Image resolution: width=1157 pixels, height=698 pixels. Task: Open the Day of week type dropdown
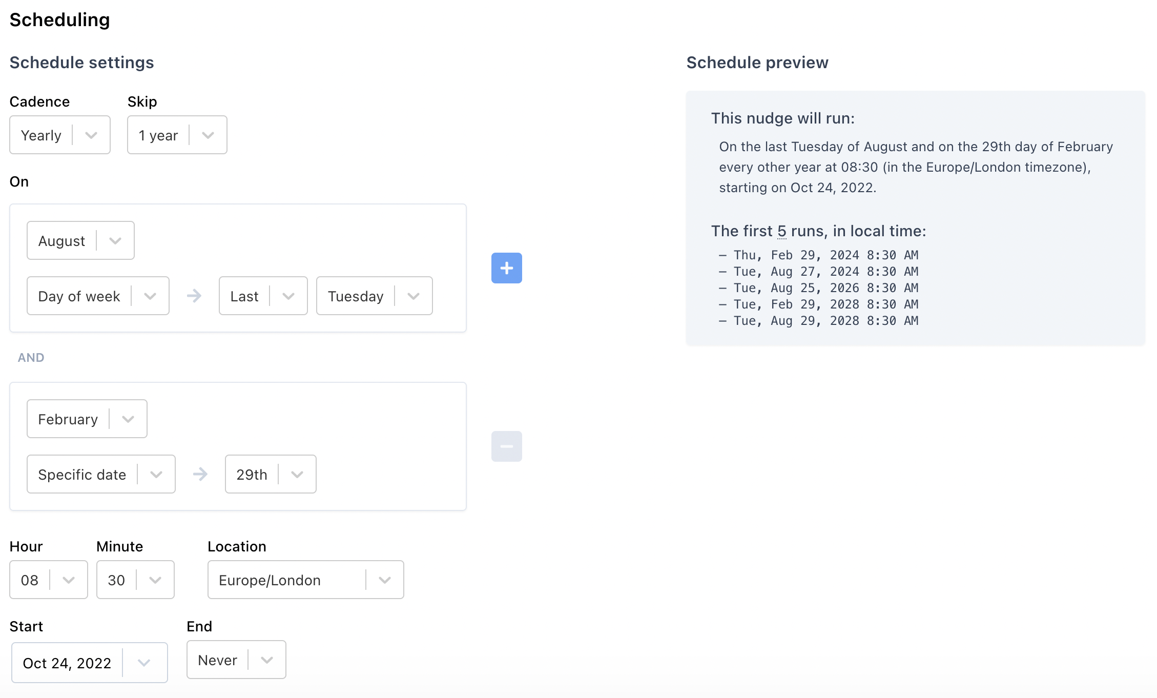point(97,296)
